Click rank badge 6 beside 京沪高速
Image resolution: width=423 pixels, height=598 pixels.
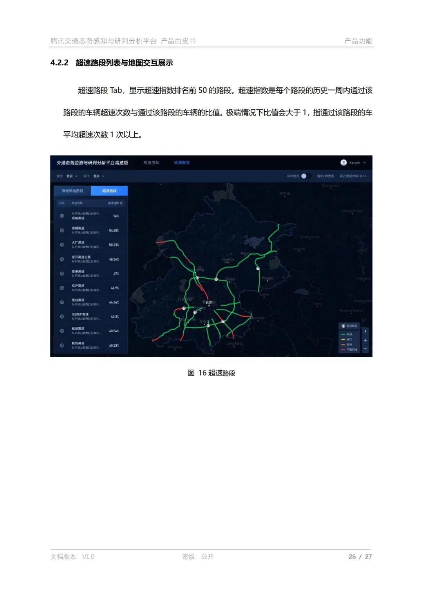click(x=62, y=288)
